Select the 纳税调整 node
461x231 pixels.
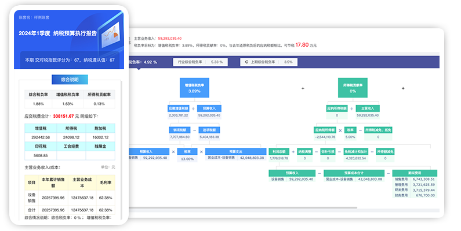[x=304, y=152]
